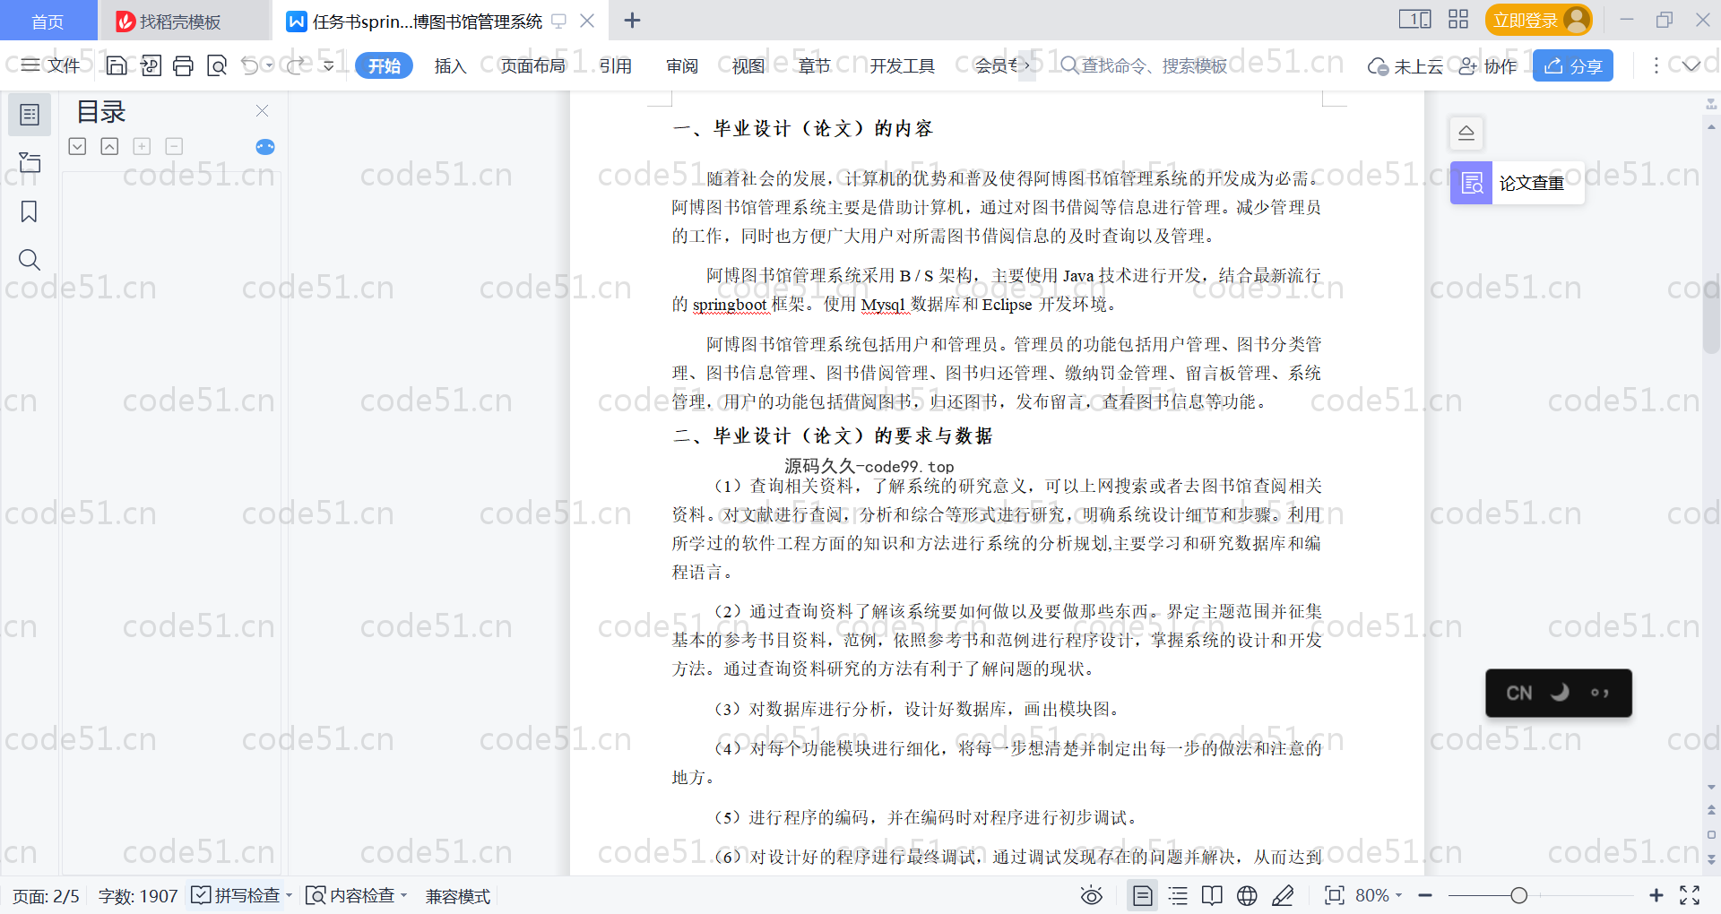Click the Undo arrow icon
Viewport: 1721px width, 914px height.
pyautogui.click(x=250, y=65)
